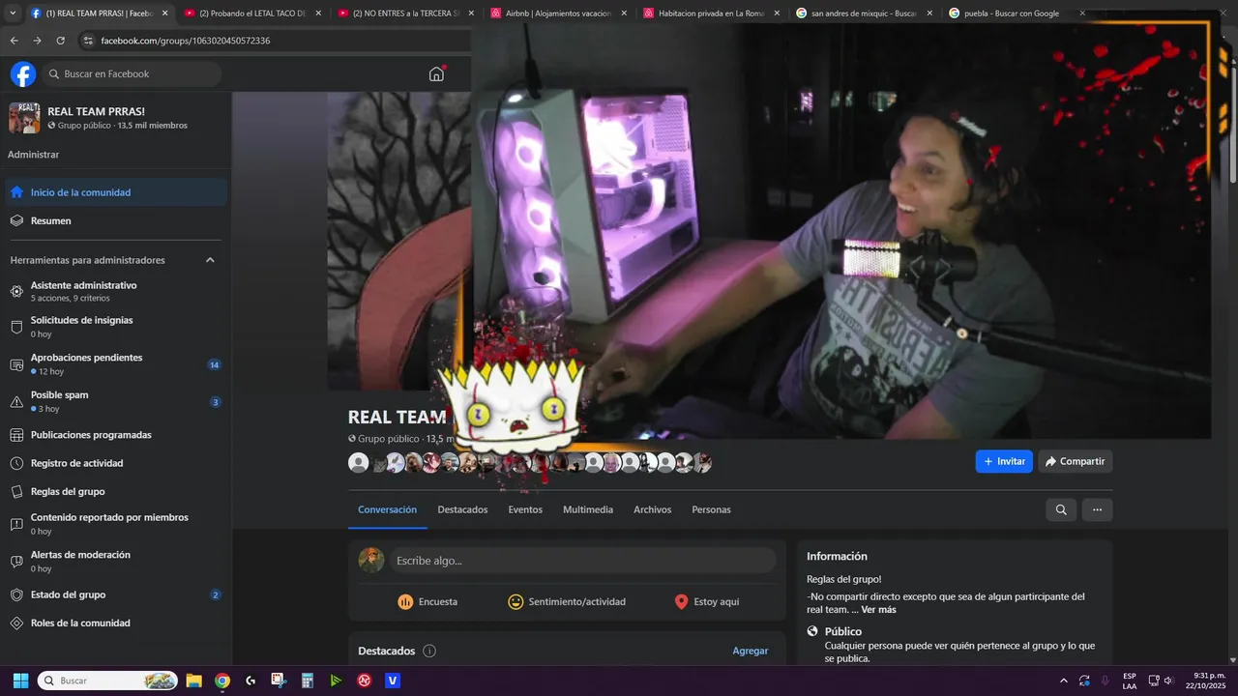Click the Invitar button

[x=1004, y=461]
